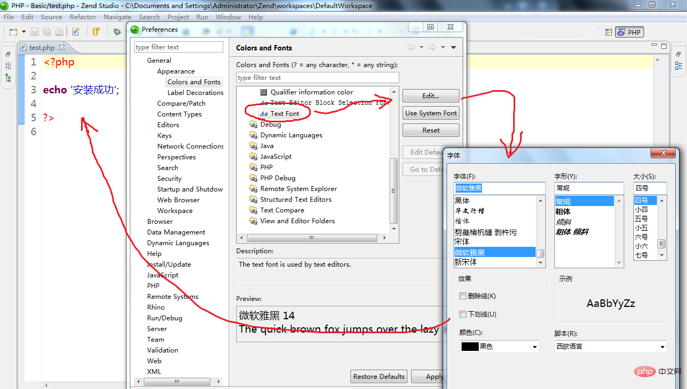Maximize the editor area

point(664,46)
